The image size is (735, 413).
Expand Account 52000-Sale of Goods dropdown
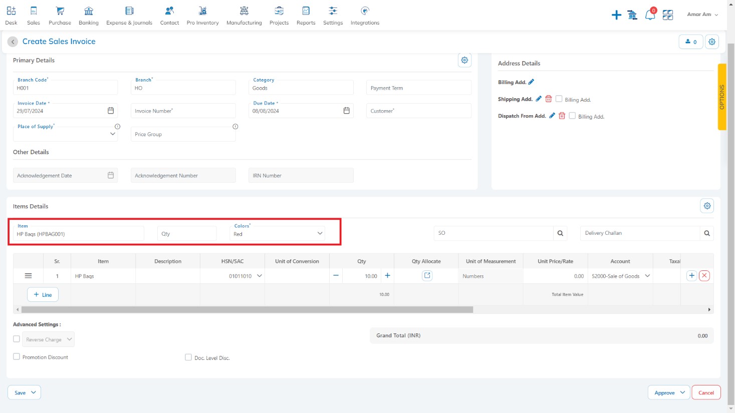[x=647, y=276]
